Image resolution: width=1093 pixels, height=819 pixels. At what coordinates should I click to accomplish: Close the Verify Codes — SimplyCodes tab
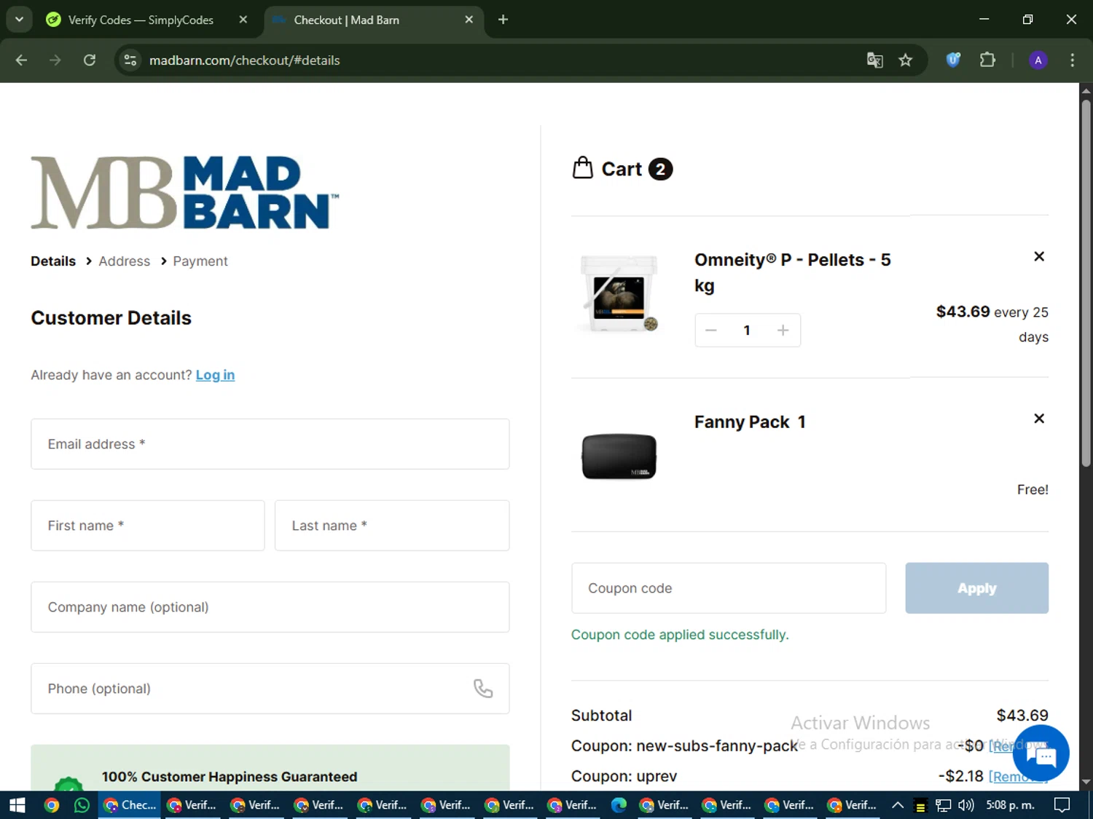point(243,20)
